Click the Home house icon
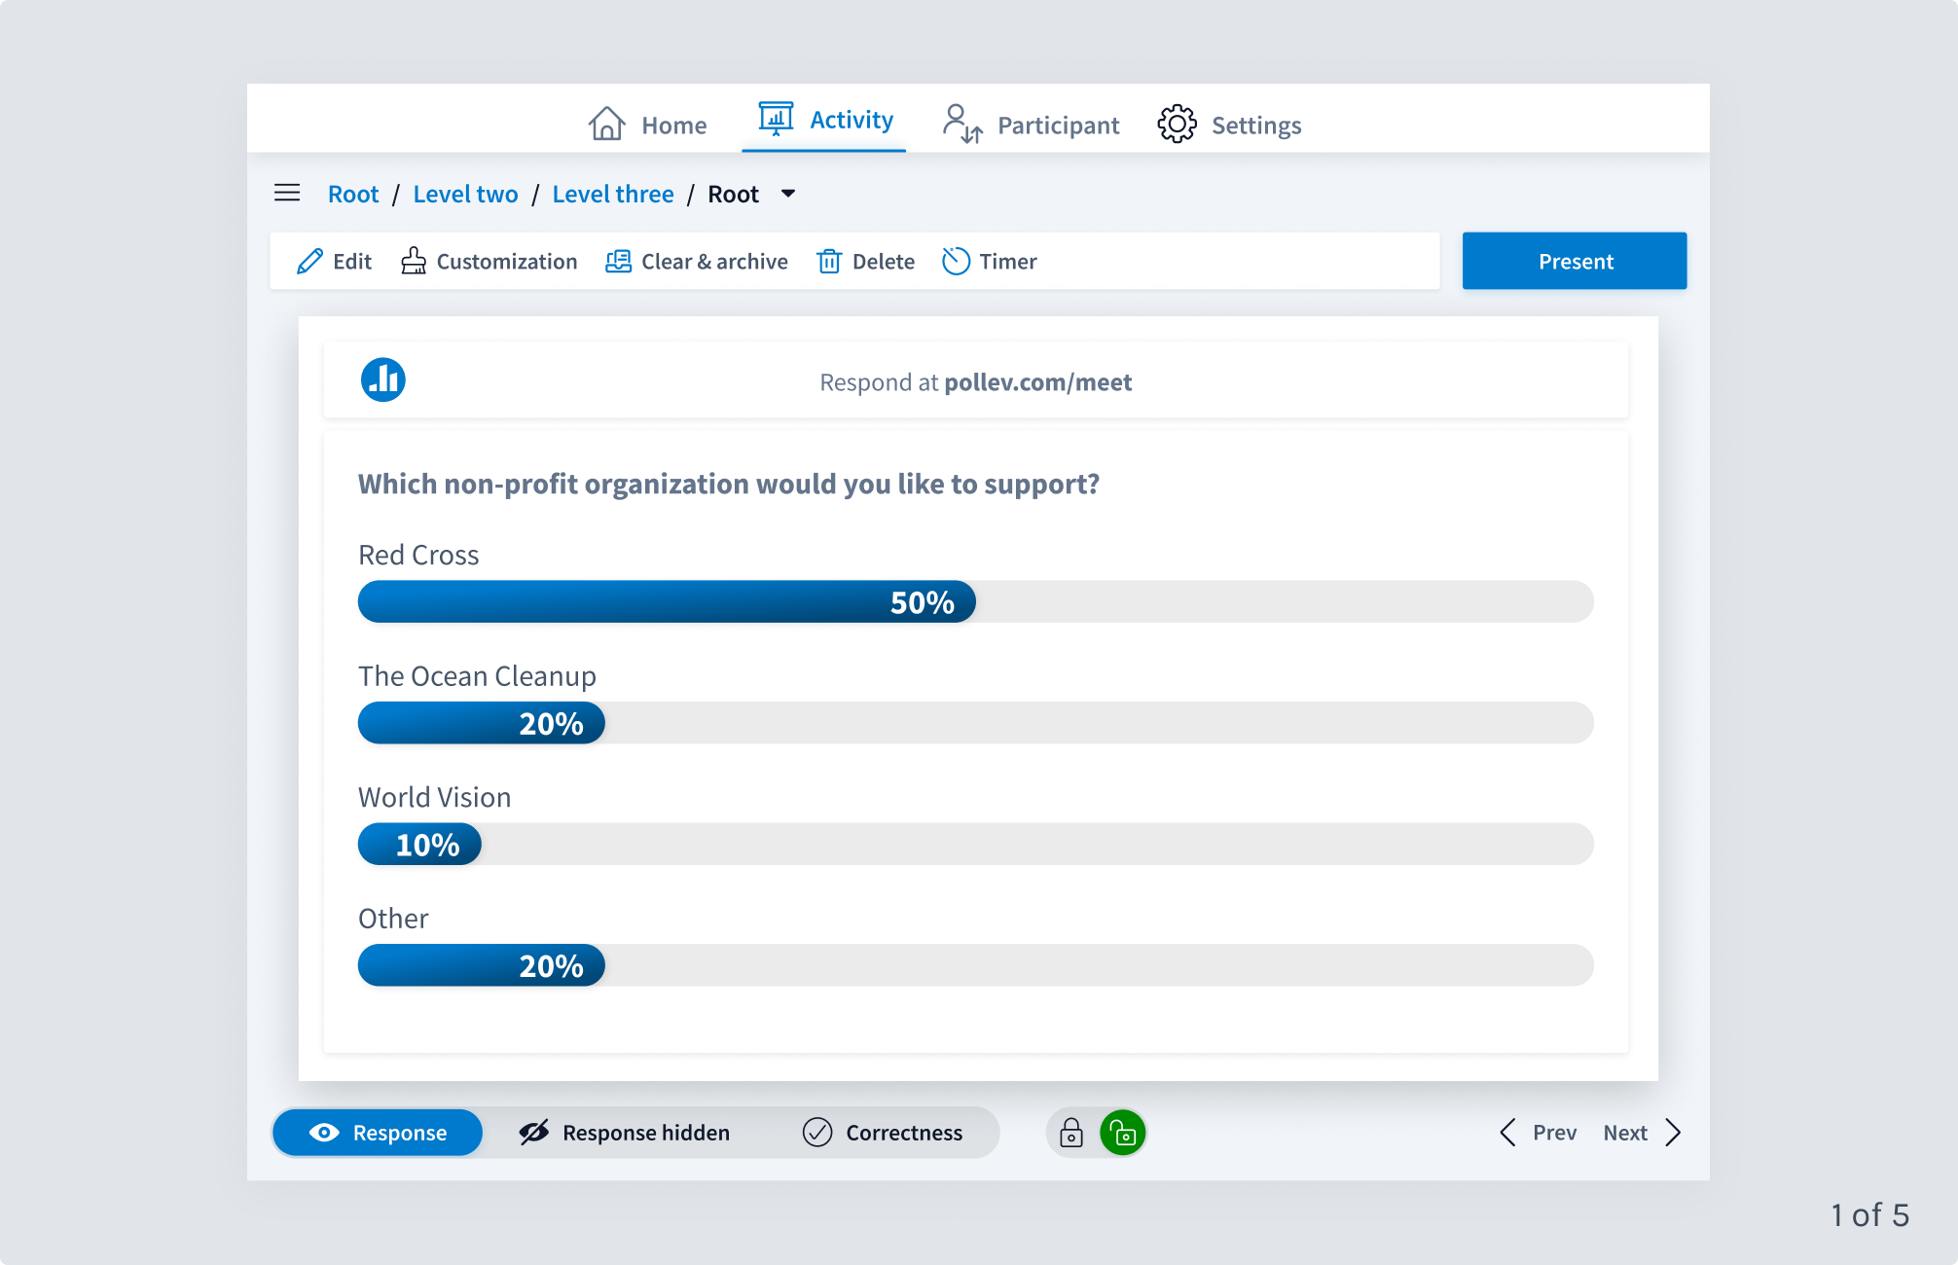 point(607,124)
